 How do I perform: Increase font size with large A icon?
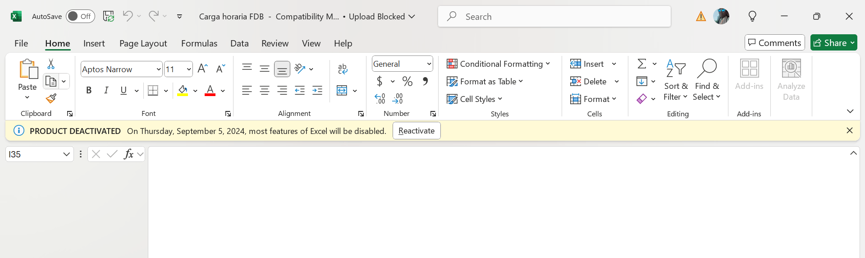[x=203, y=69]
